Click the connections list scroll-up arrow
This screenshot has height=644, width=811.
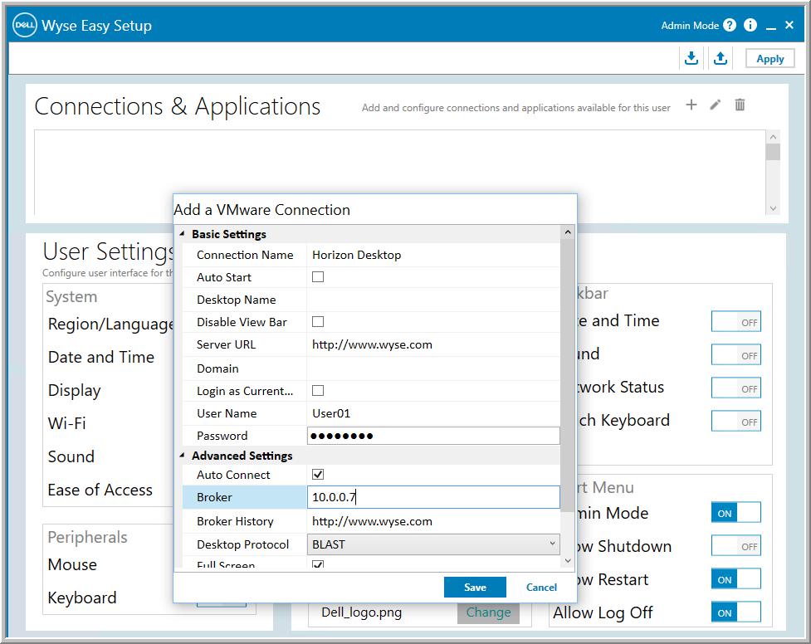(x=773, y=137)
